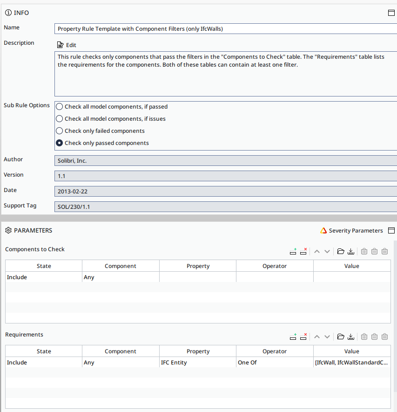397x412 pixels.
Task: Save the Requirements filters
Action: [x=351, y=336]
